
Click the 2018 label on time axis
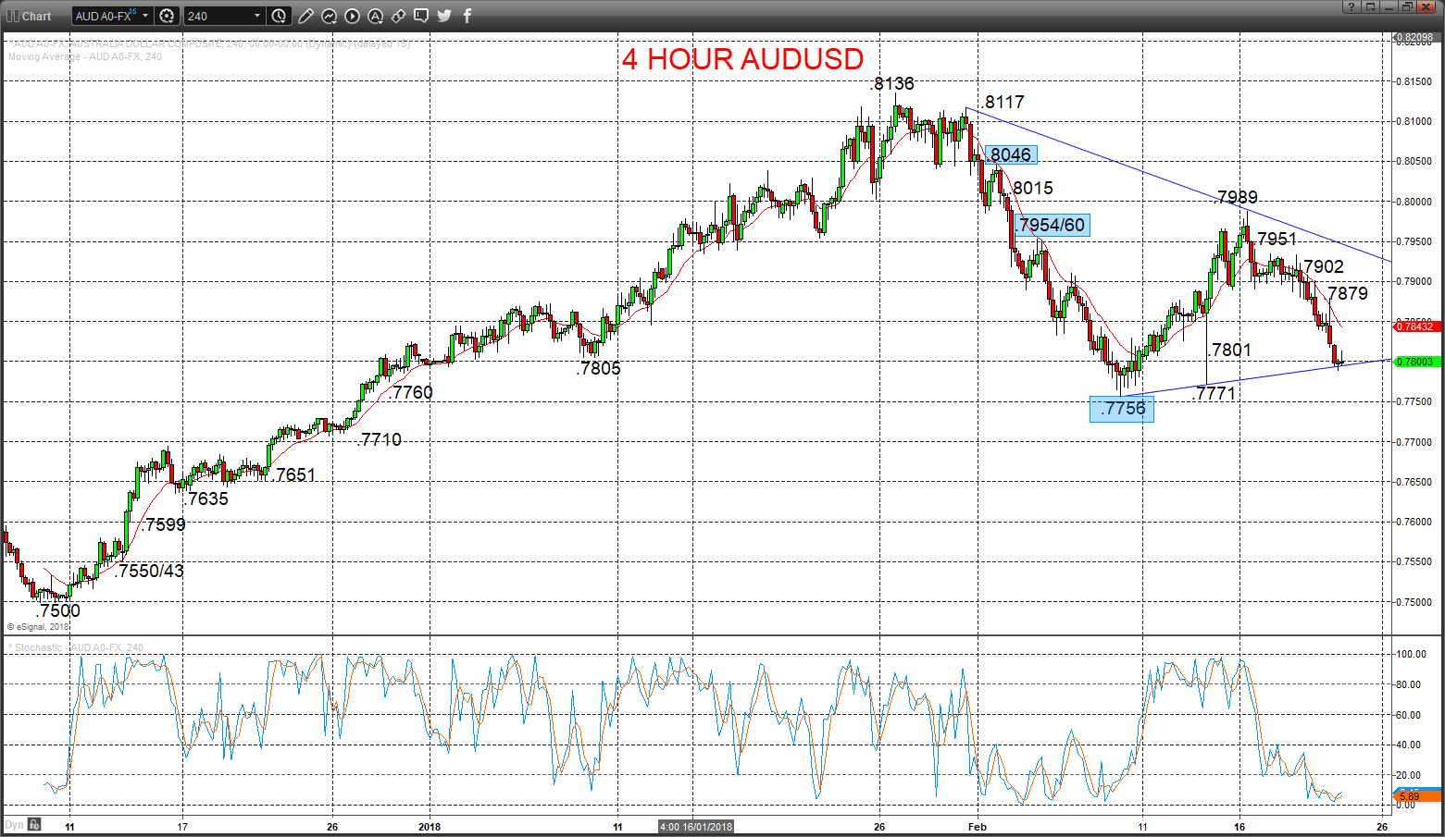pos(430,827)
